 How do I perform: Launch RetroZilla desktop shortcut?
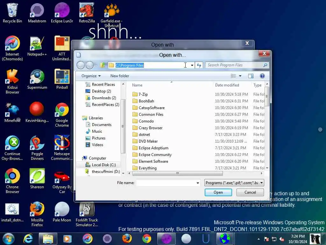[x=87, y=13]
